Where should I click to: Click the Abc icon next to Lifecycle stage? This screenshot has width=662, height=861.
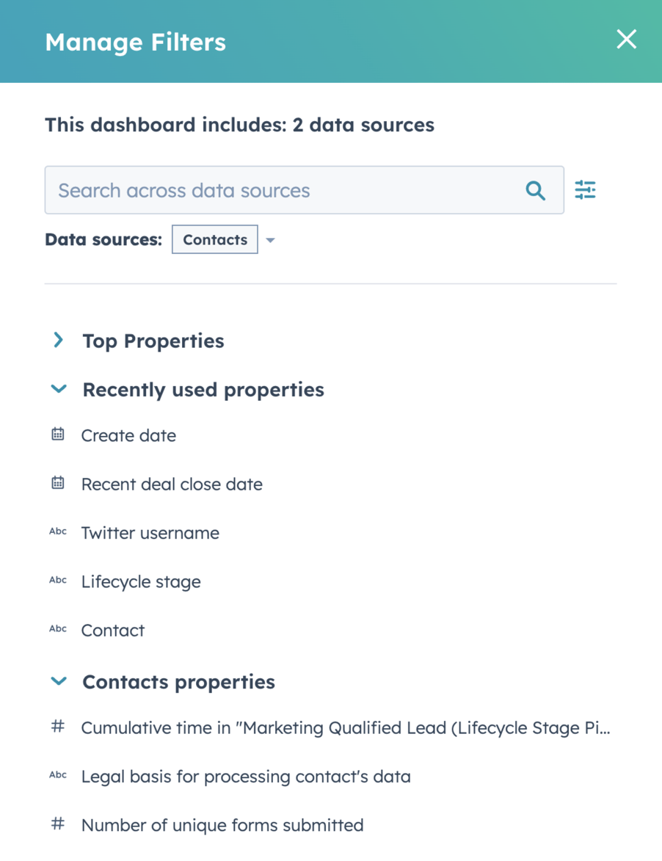coord(58,580)
